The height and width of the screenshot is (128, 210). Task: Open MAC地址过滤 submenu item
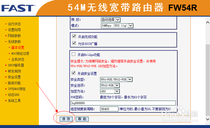tap(20, 54)
